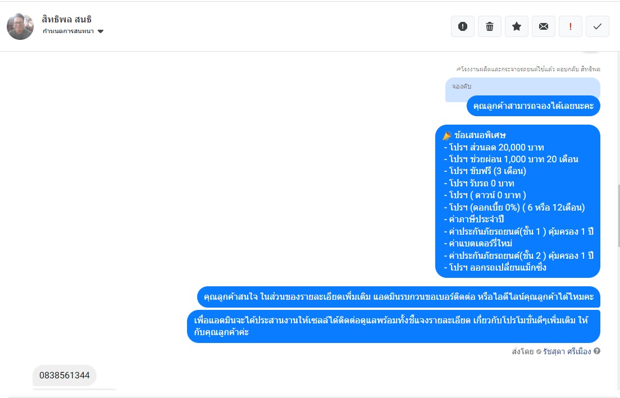Click the คุณลูกค้าสามารถจองได้เลยนะคะ message

click(534, 106)
